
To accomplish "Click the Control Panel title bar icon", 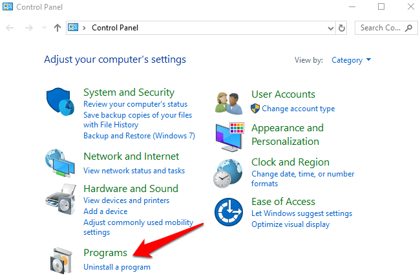I will (8, 6).
